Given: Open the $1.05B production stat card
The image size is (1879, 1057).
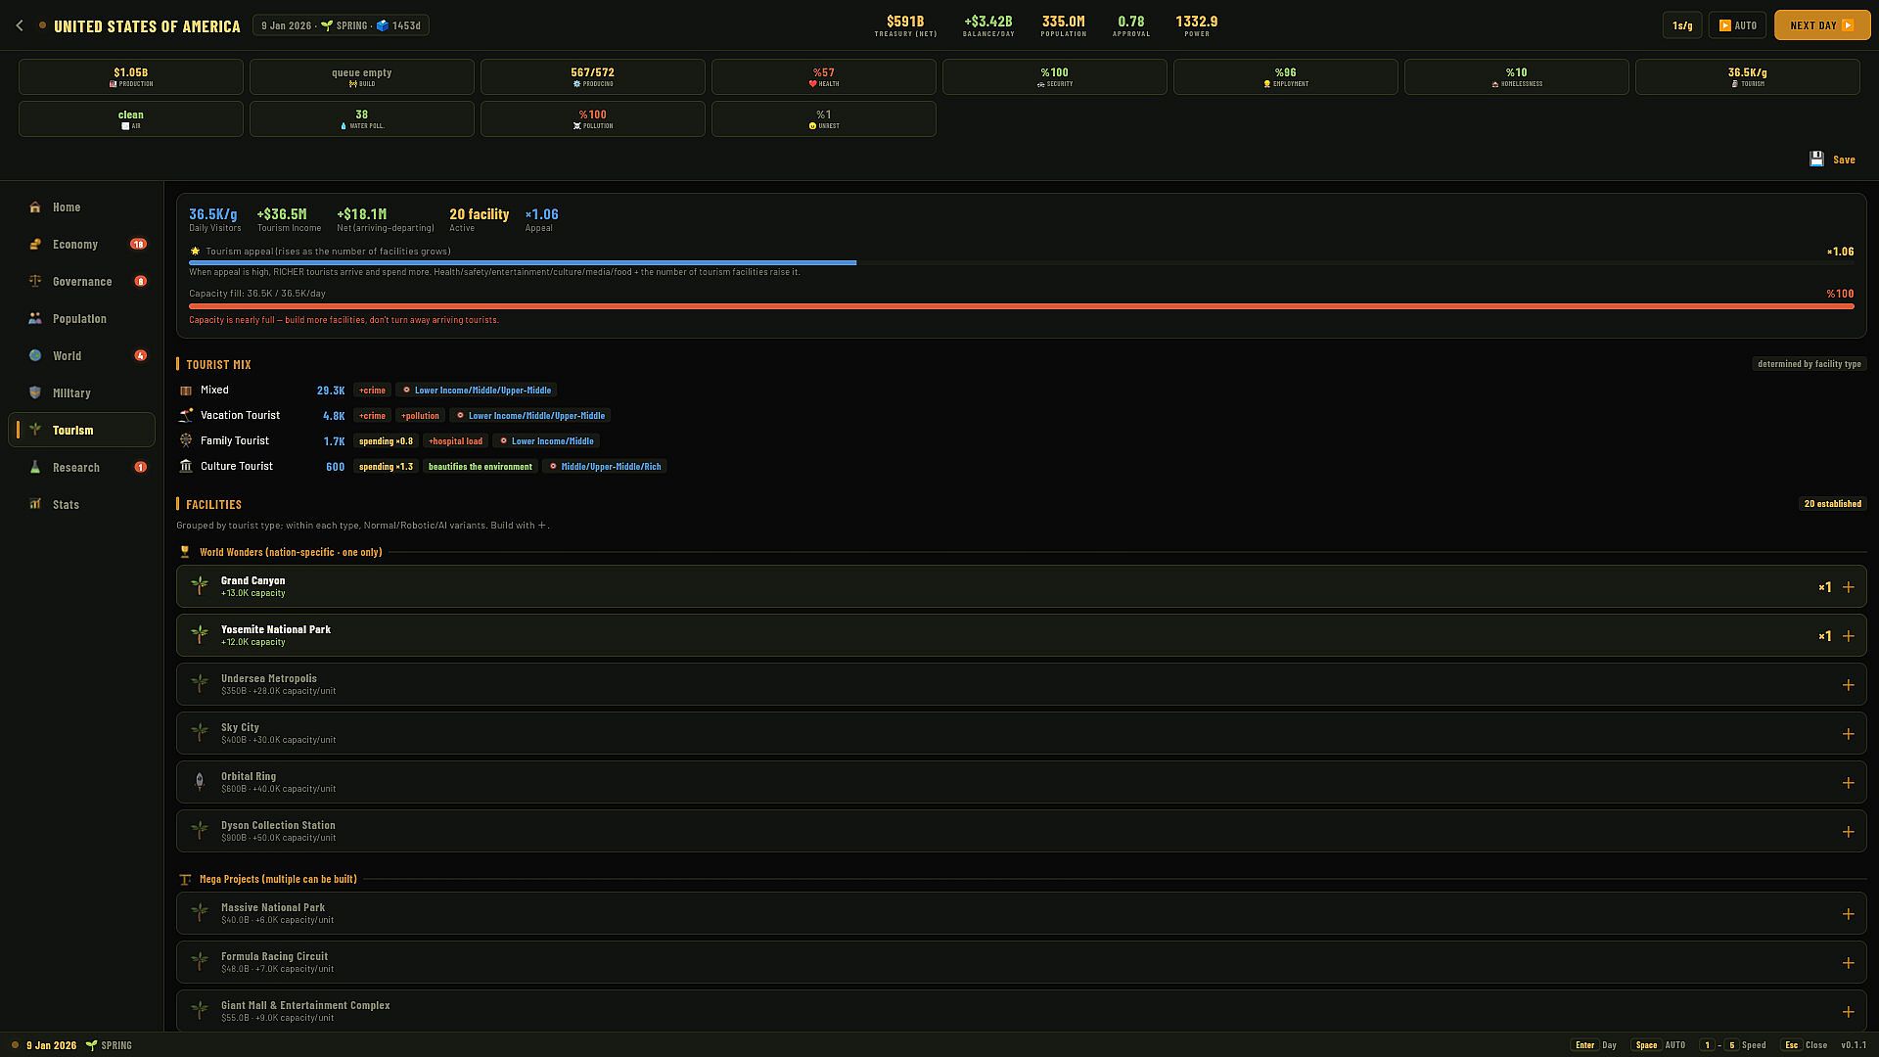Looking at the screenshot, I should tap(131, 76).
